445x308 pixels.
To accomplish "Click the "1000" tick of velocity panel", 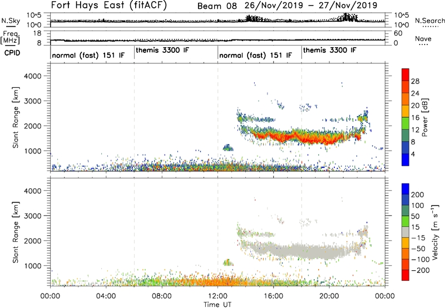I will pos(32,266).
